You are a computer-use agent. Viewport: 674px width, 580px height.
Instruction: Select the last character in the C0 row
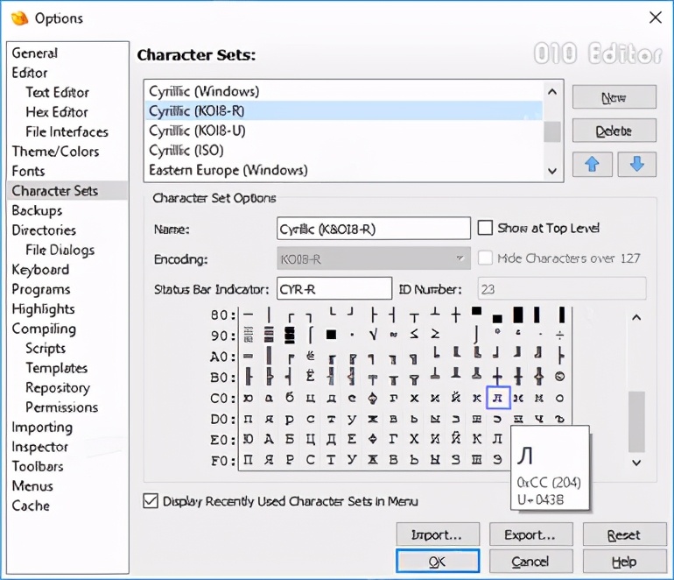coord(559,398)
